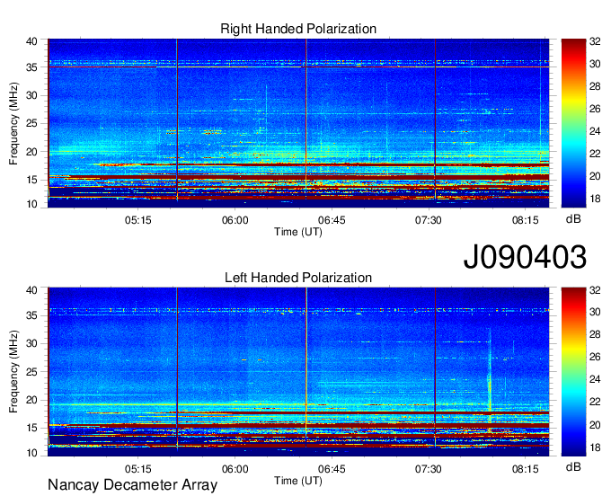This screenshot has height=496, width=611.
Task: Click the 32 dB value on Left Handed colorbar
Action: click(x=595, y=290)
